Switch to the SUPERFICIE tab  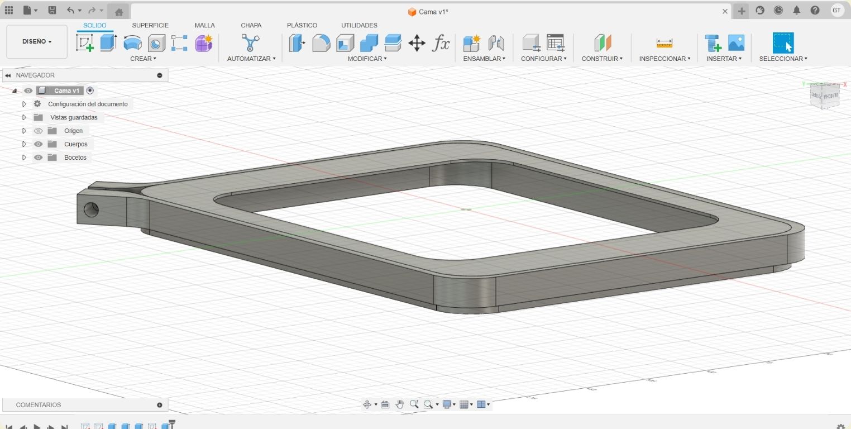point(150,25)
